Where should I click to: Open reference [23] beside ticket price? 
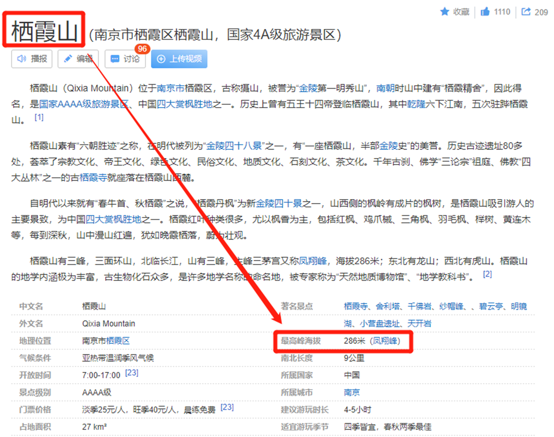(x=227, y=407)
